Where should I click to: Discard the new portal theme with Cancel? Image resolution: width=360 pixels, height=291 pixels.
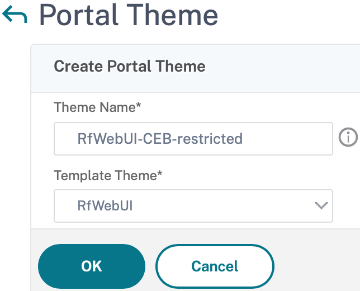(215, 266)
